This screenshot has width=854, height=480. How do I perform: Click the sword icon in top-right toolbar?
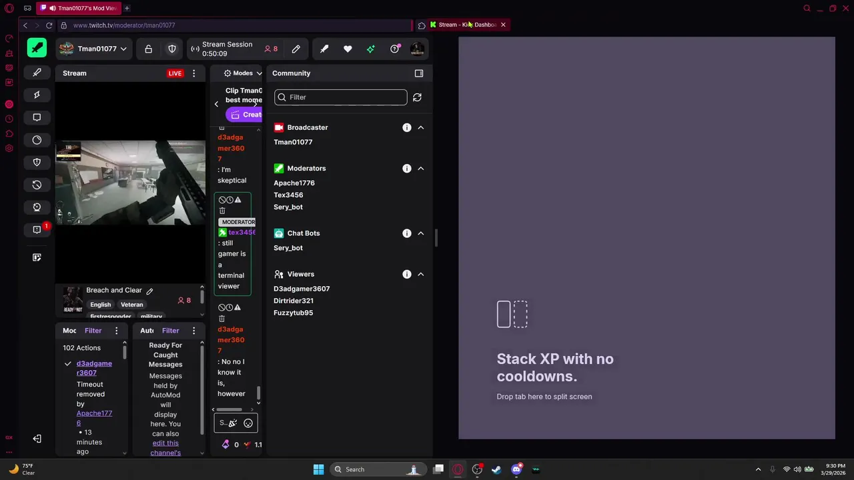pos(324,49)
